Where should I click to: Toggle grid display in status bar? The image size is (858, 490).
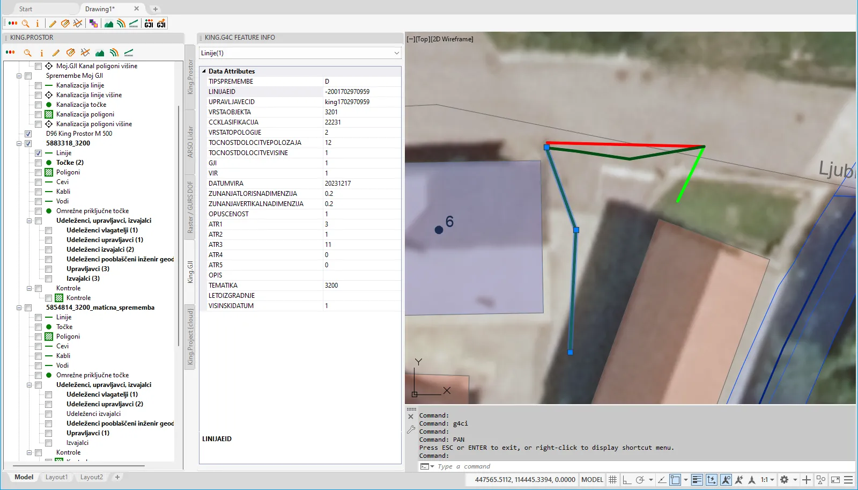(x=612, y=480)
